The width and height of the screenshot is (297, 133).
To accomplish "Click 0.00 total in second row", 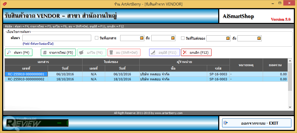I will (x=275, y=79).
